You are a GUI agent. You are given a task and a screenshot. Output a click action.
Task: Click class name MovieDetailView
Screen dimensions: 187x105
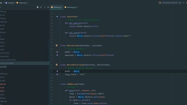[75, 65]
